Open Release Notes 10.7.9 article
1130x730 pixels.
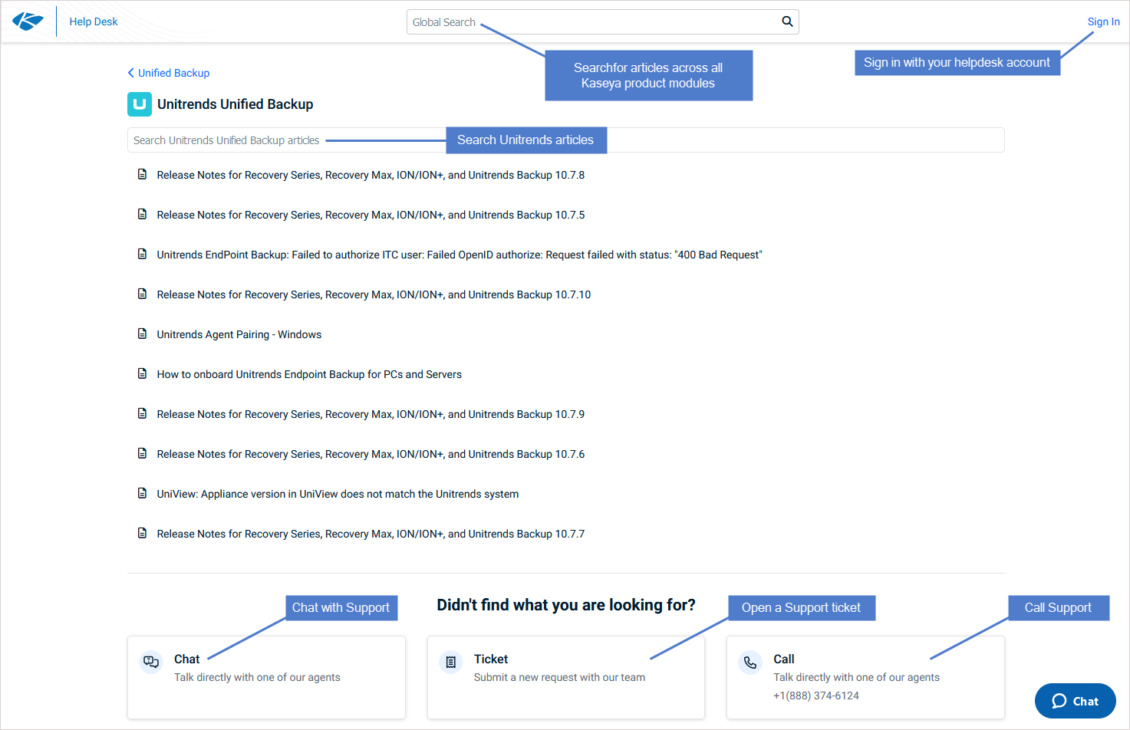(371, 414)
